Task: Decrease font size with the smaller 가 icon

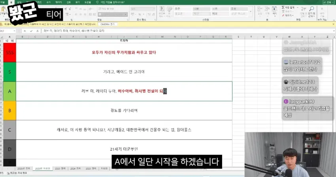Action: (x=70, y=9)
